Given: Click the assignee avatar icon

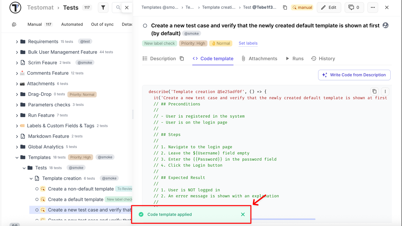Looking at the screenshot, I should [386, 25].
